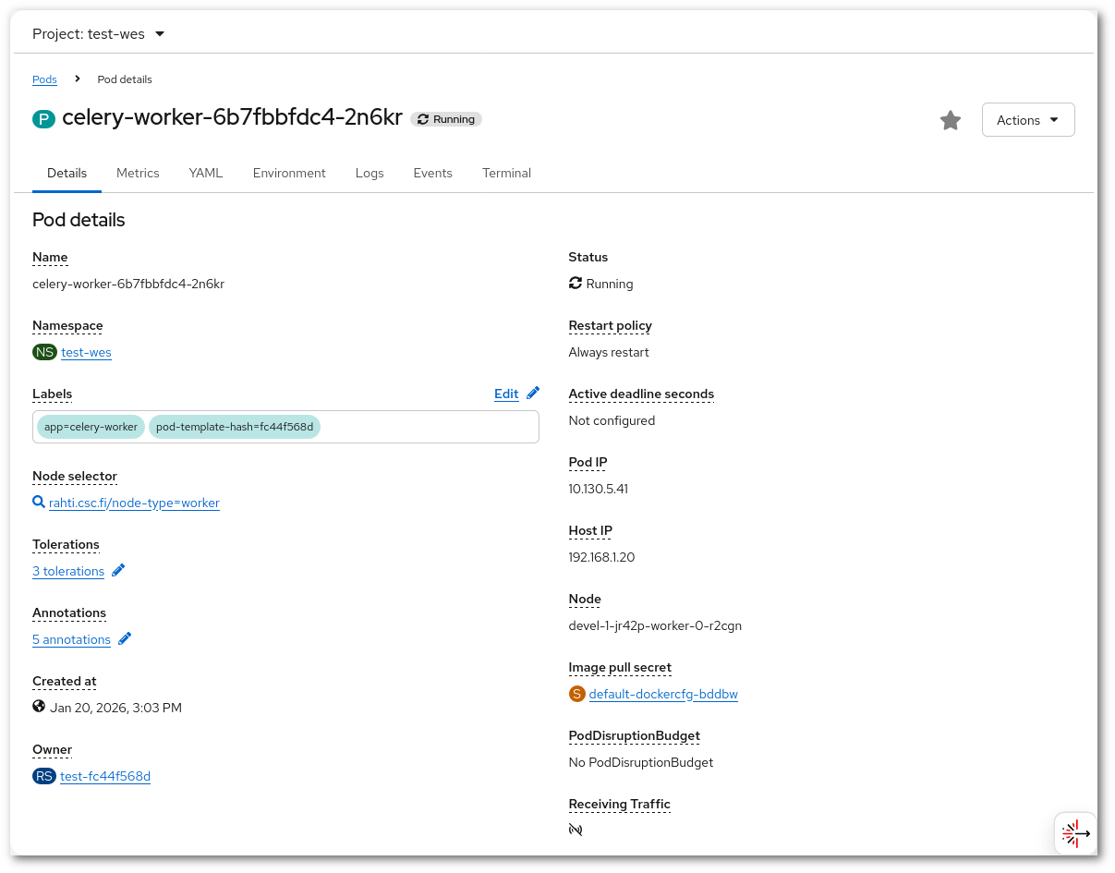Expand the Actions dropdown menu
This screenshot has height=873, width=1115.
click(x=1028, y=120)
